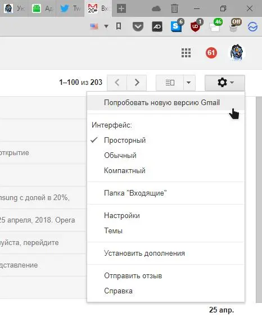
Task: Open Темы from gear menu
Action: point(166,230)
